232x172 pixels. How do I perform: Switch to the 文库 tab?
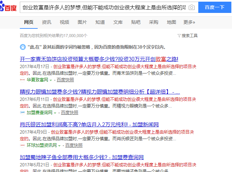(x=118, y=22)
